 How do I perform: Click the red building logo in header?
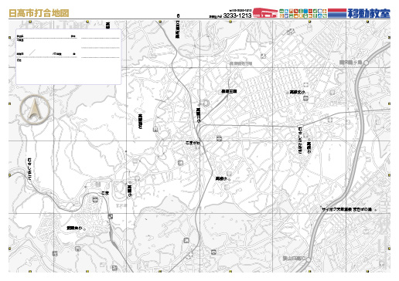265,12
